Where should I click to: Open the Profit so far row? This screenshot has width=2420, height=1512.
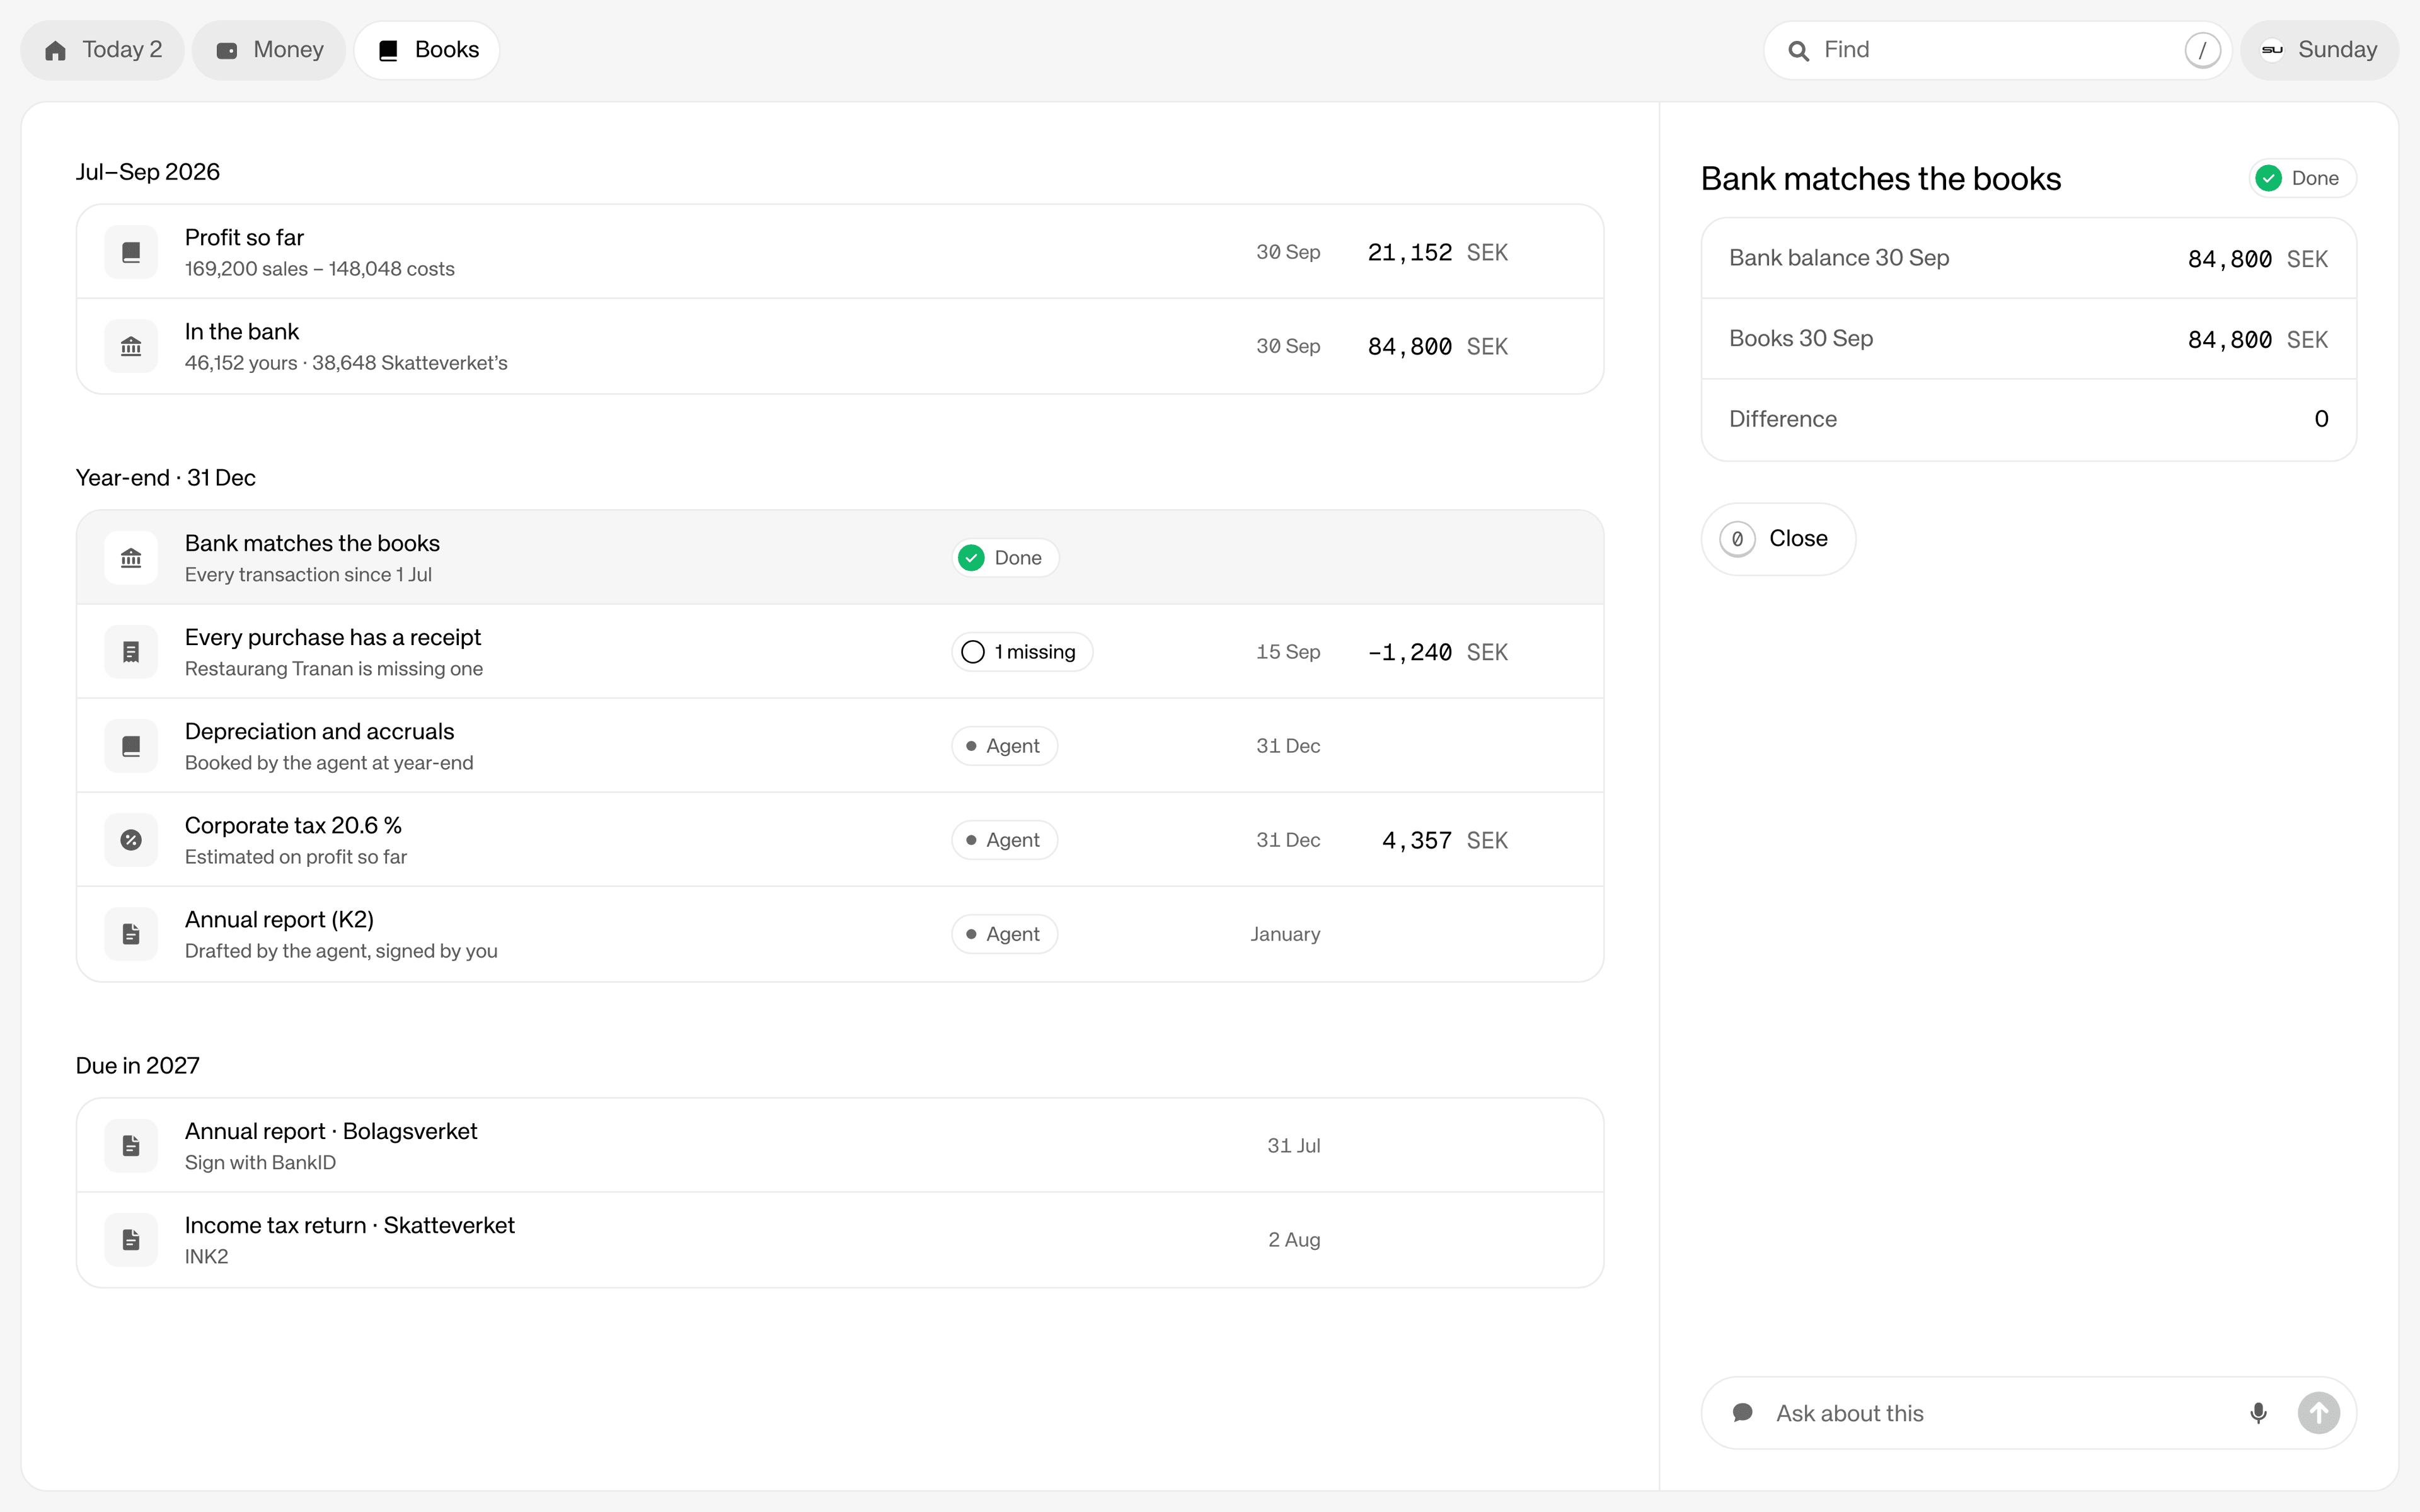coord(840,252)
